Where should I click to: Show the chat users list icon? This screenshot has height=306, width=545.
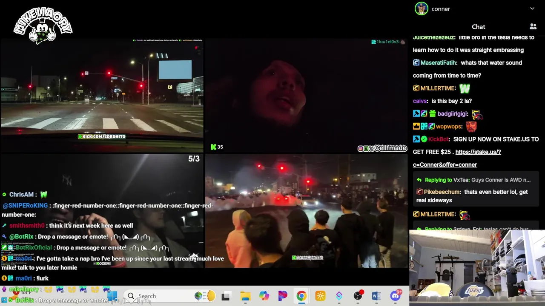tap(533, 26)
